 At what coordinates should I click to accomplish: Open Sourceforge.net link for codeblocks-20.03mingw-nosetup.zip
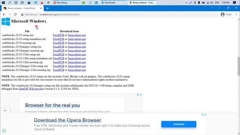77,51
